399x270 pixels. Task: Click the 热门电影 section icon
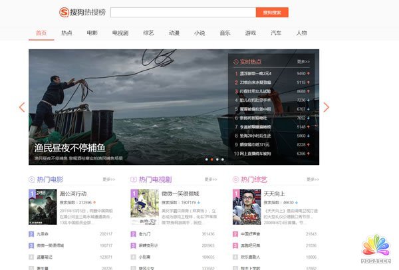point(32,180)
